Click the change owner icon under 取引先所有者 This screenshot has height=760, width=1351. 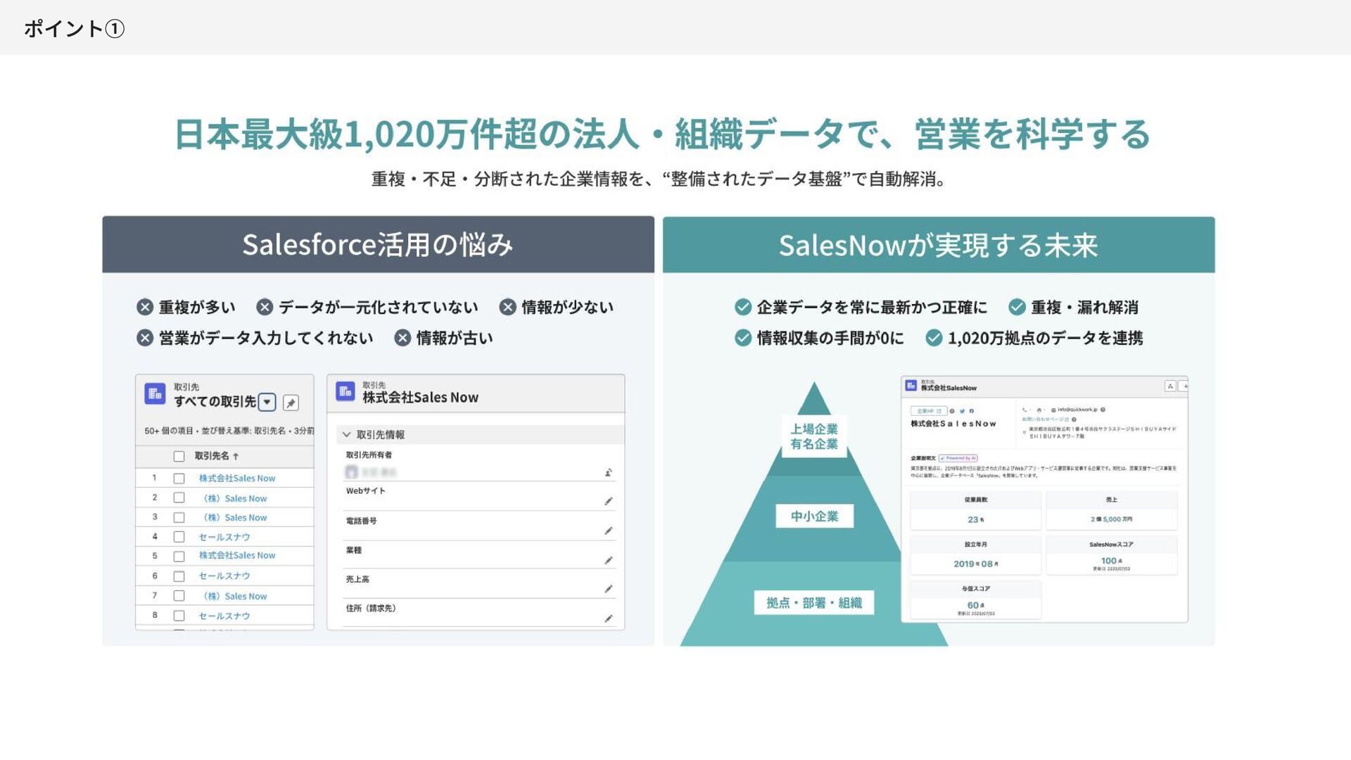[608, 472]
